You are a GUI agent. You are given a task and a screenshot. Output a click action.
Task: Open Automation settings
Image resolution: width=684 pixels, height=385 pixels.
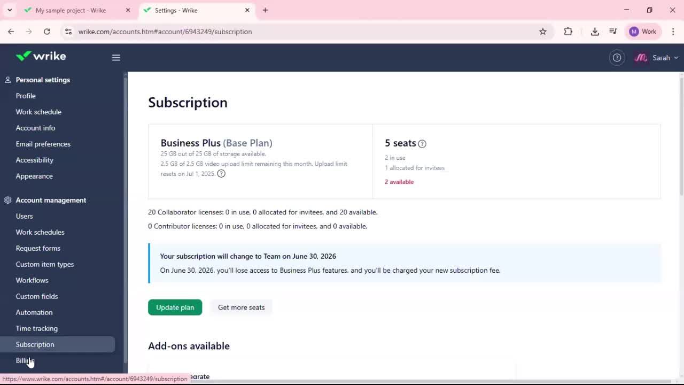click(x=34, y=312)
